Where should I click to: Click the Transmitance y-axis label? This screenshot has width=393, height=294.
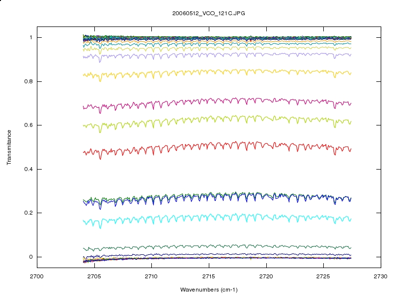coord(9,147)
